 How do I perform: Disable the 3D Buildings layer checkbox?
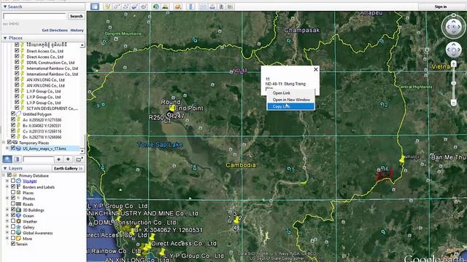pos(13,210)
